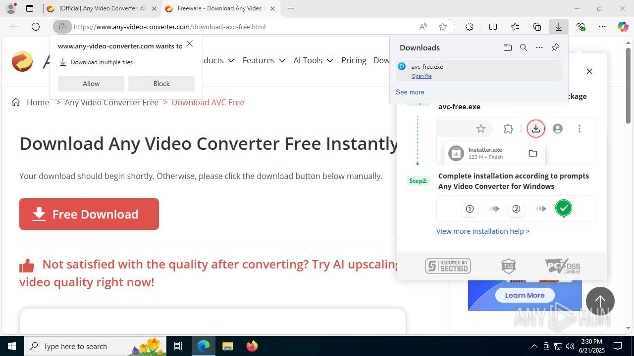Open the Edge profile icon
634x356 pixels.
[x=10, y=8]
